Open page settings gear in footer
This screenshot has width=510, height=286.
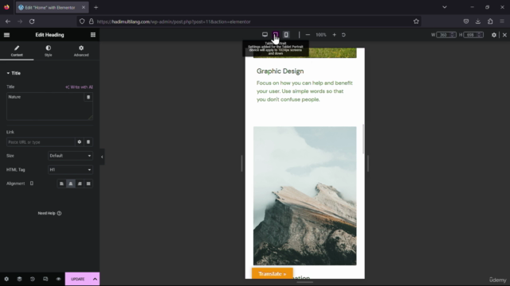[6, 279]
